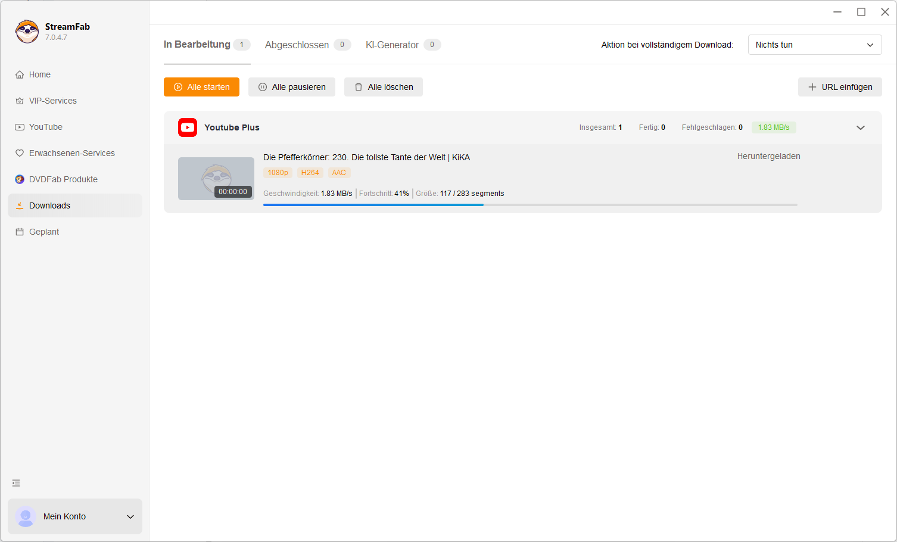Maximize the StreamFab window
The image size is (897, 542).
(x=861, y=12)
